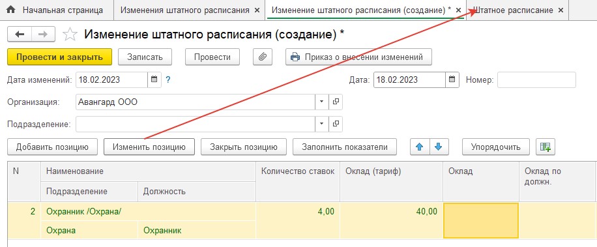
Task: Focus the Дата input field
Action: 409,80
